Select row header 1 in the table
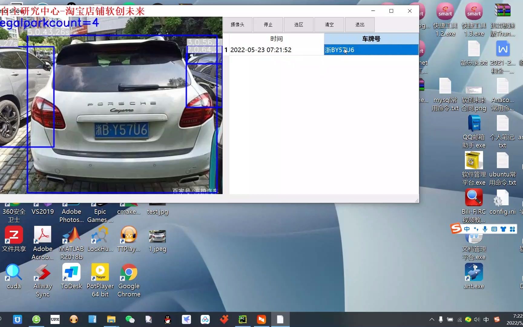This screenshot has height=327, width=523. [226, 50]
